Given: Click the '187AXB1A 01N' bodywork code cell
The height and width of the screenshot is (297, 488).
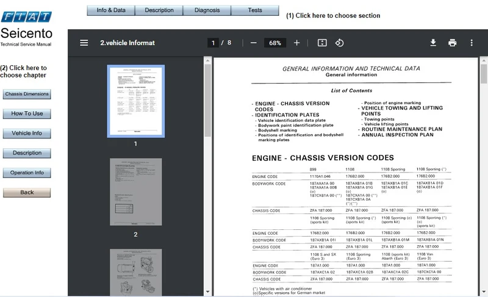Looking at the screenshot, I should [x=430, y=240].
